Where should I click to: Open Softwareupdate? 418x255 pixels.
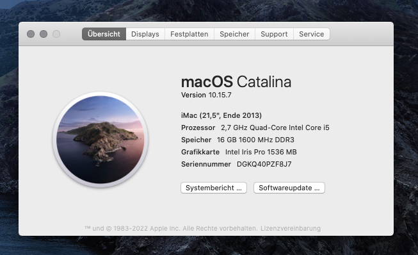point(289,188)
